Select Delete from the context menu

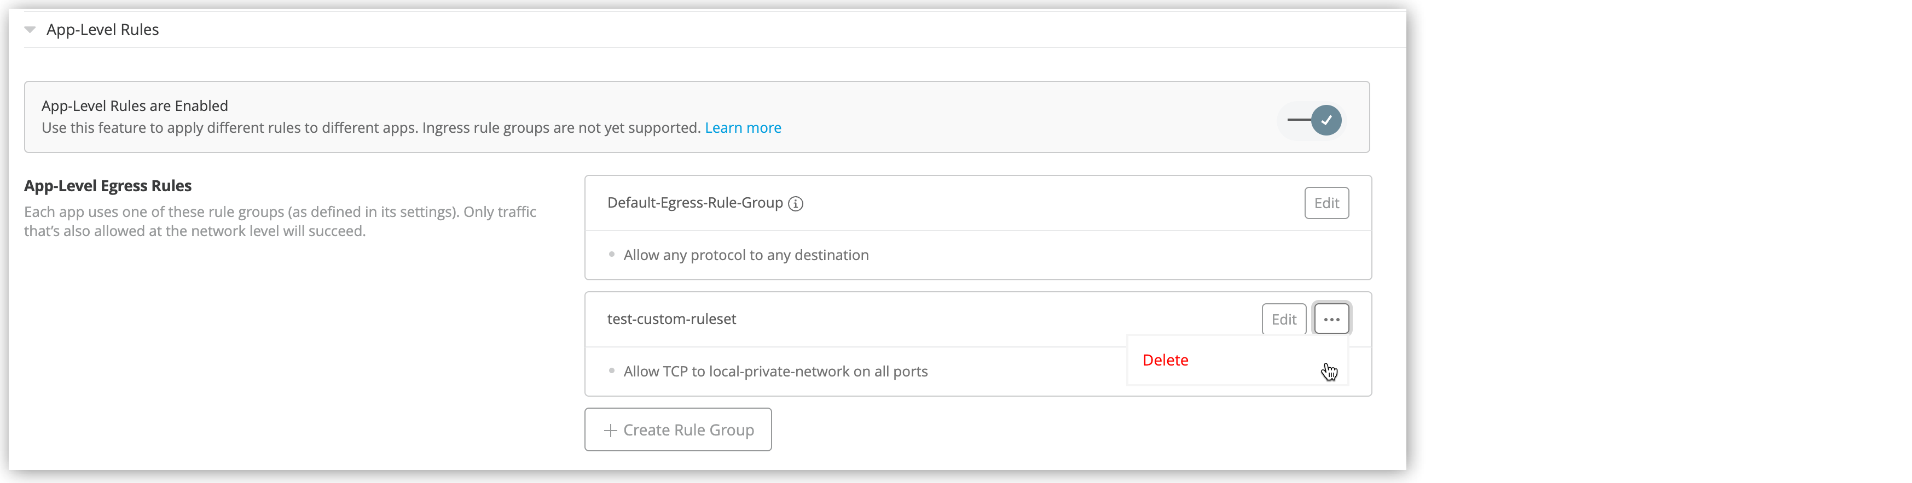coord(1165,360)
